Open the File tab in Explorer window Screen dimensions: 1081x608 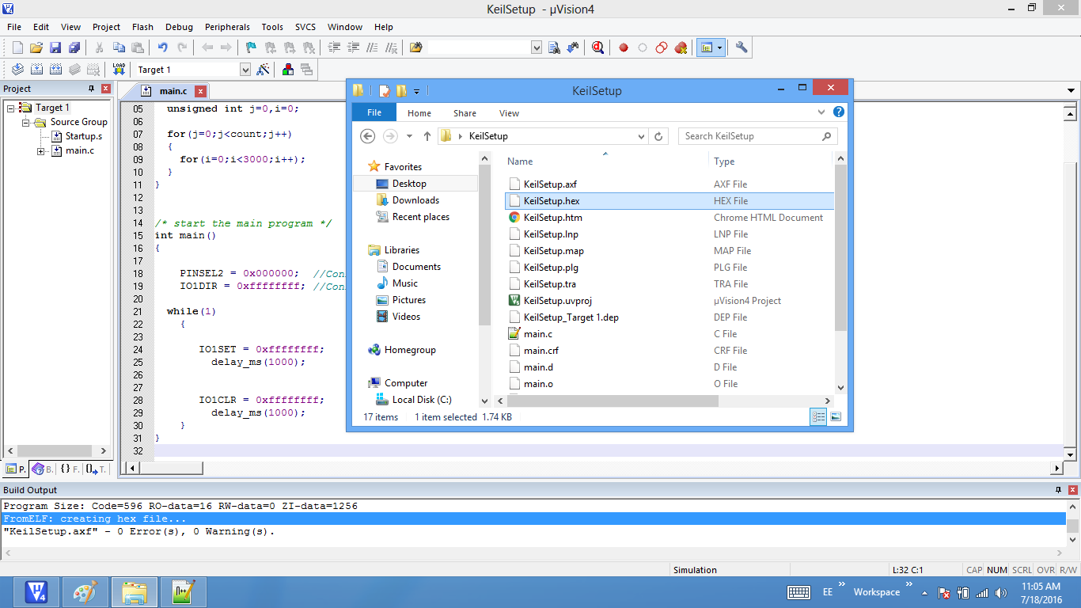374,112
